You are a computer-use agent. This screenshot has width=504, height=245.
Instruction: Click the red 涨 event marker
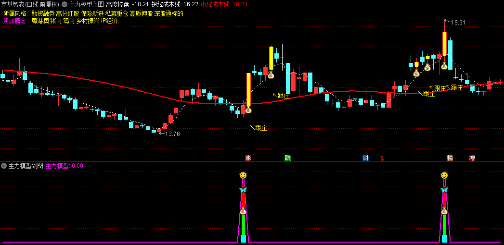pyautogui.click(x=248, y=158)
